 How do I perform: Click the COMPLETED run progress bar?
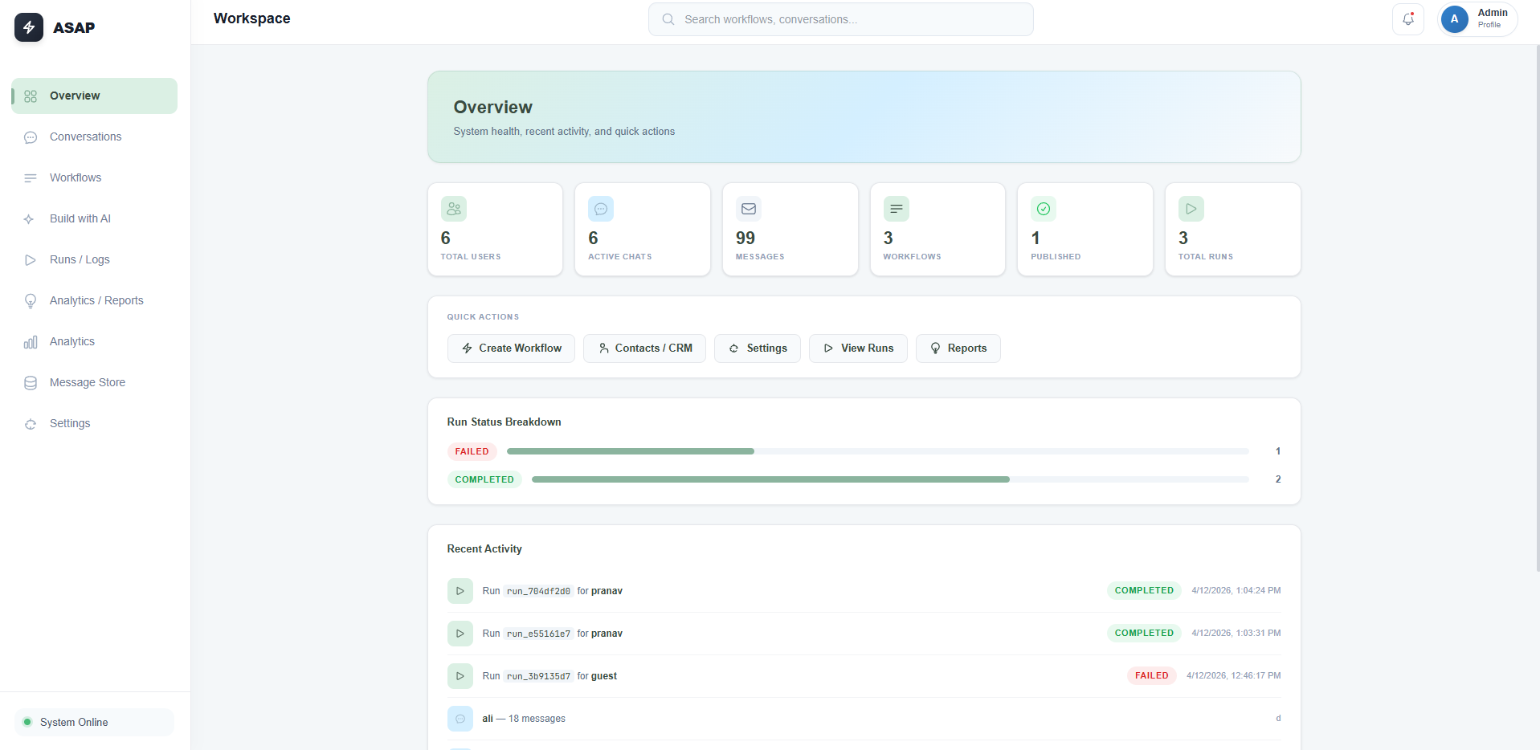890,479
